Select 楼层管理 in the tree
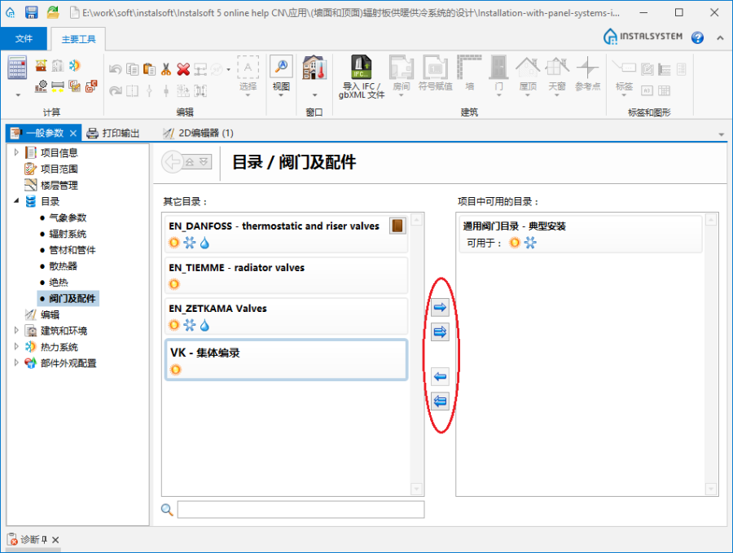733x553 pixels. click(x=59, y=185)
